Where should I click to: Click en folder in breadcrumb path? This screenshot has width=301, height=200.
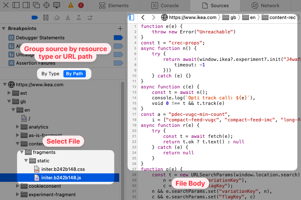(249, 17)
